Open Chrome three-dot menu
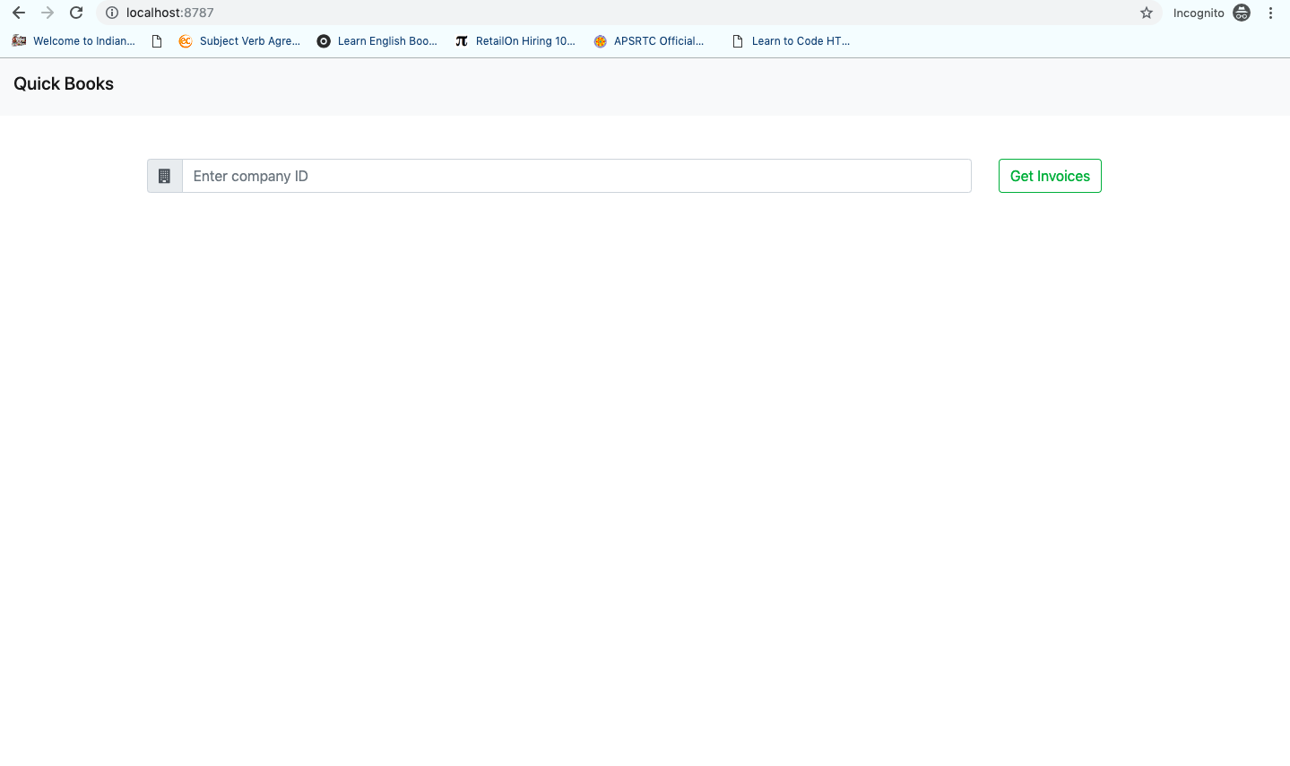 (x=1270, y=13)
